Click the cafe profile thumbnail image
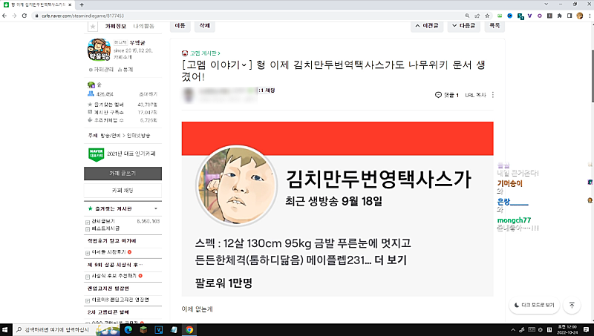 click(x=99, y=50)
